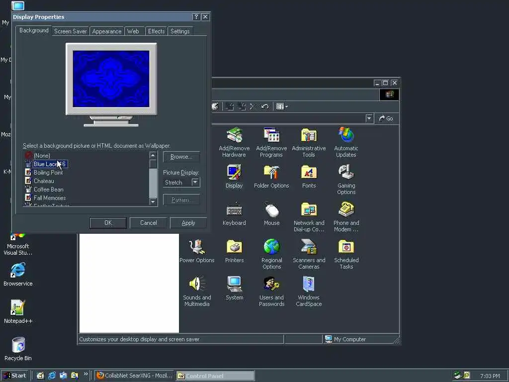Expand the Control Panel address bar dropdown
This screenshot has height=382, width=509.
coord(369,118)
